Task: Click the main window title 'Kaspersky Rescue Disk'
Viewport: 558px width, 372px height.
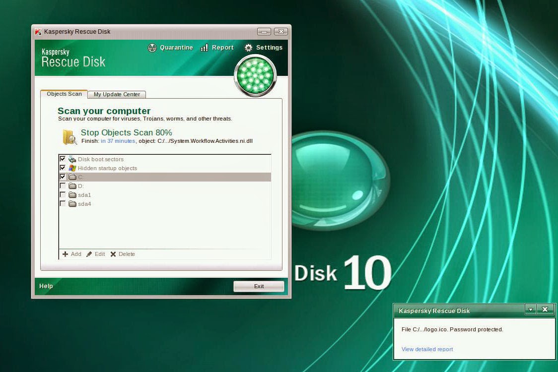Action: (77, 32)
